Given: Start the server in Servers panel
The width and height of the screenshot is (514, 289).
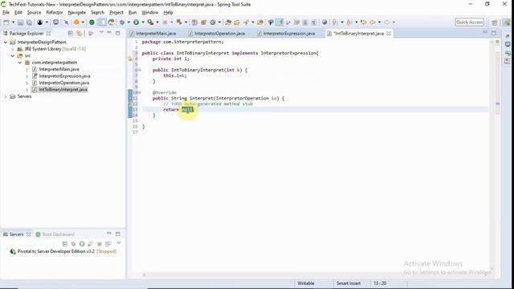Looking at the screenshot, I should point(82,244).
